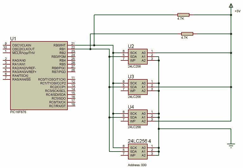This screenshot has height=168, width=243.
Task: Click the 24LC256 part name under U4
Action: pyautogui.click(x=134, y=127)
